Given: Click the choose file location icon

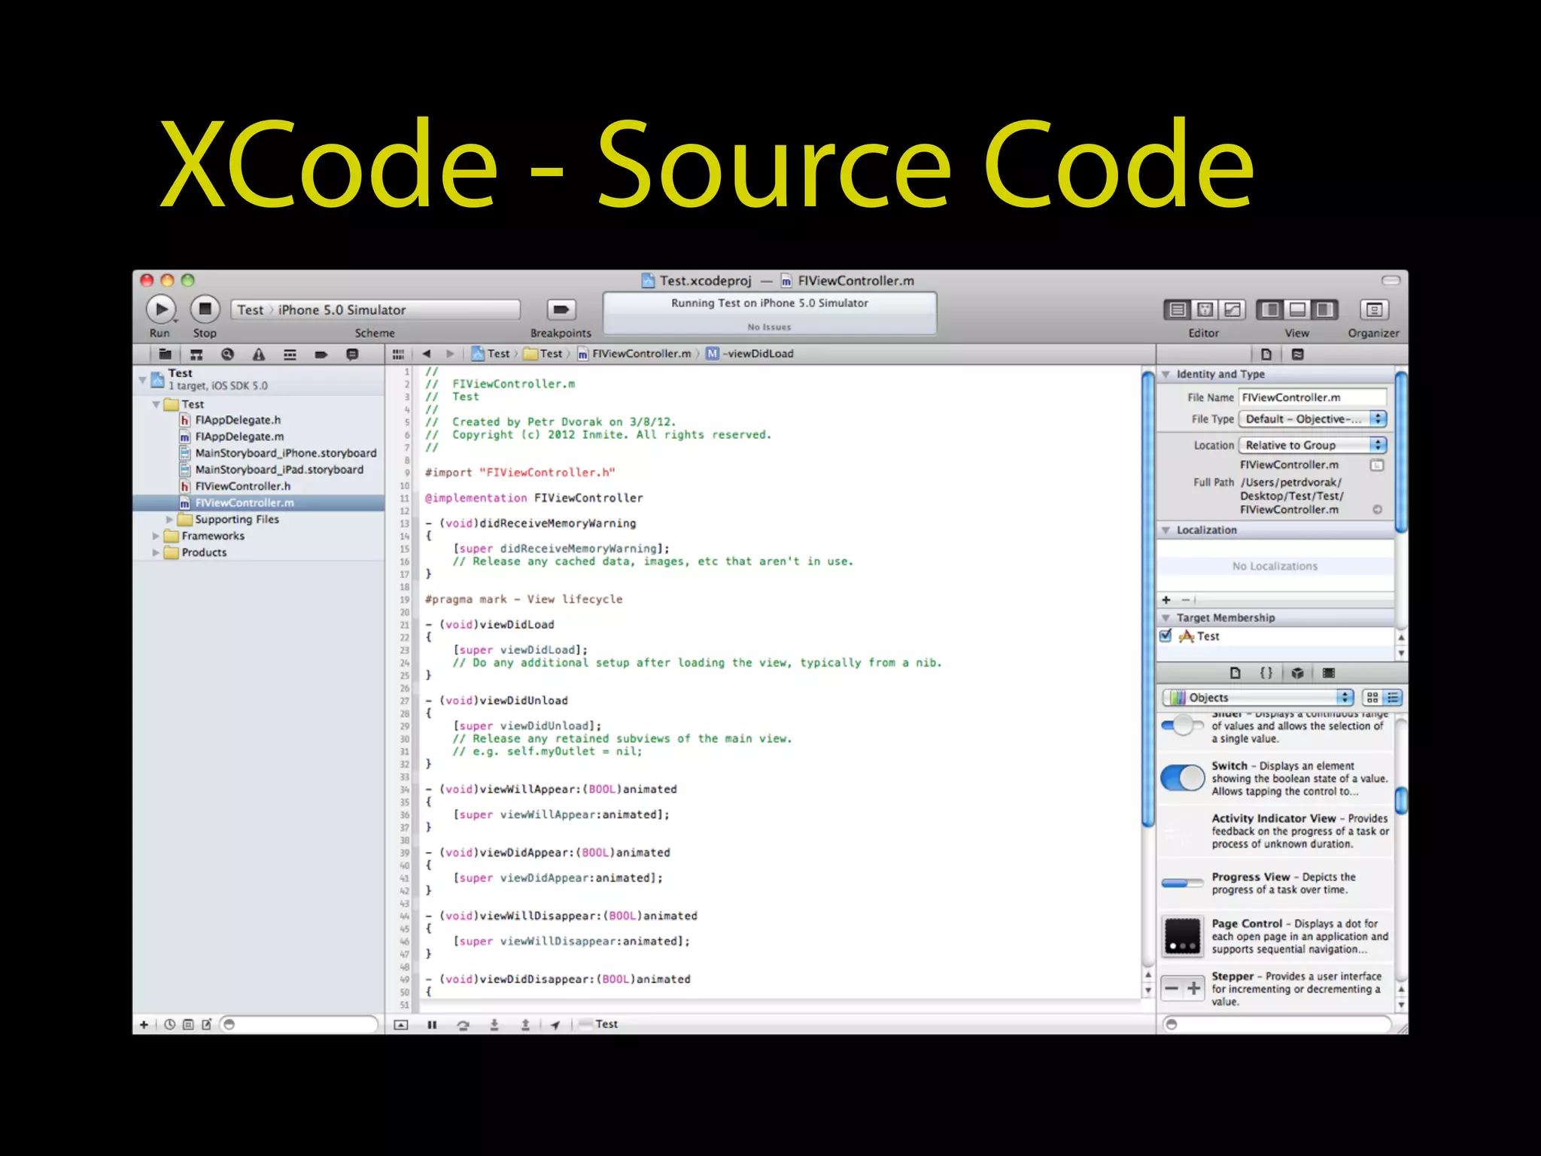Looking at the screenshot, I should [1377, 465].
